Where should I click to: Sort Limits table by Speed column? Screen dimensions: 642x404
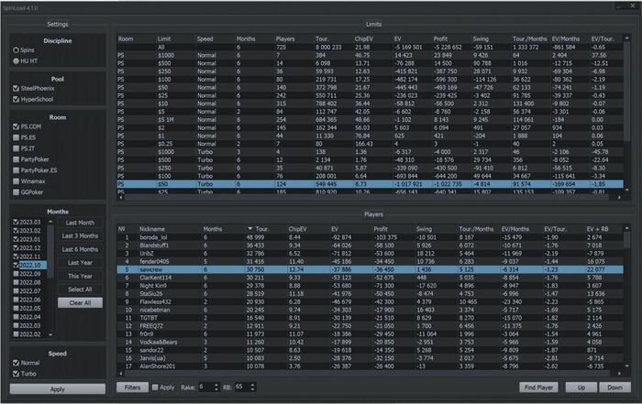click(x=205, y=38)
